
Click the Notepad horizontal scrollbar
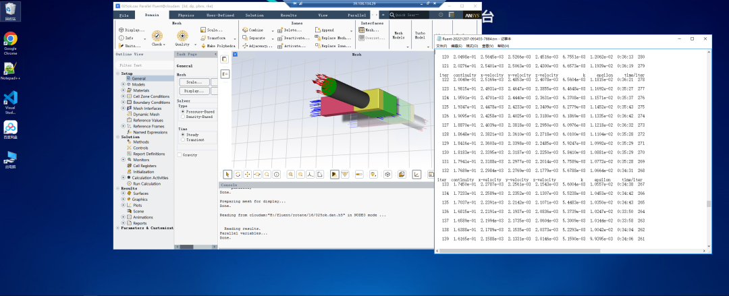point(570,251)
